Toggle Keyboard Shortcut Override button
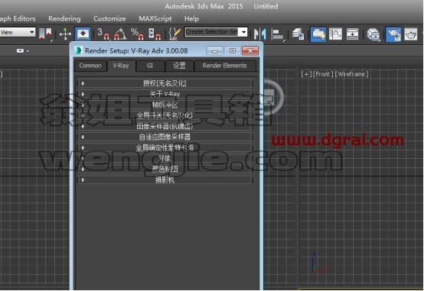This screenshot has width=424, height=291. (83, 34)
